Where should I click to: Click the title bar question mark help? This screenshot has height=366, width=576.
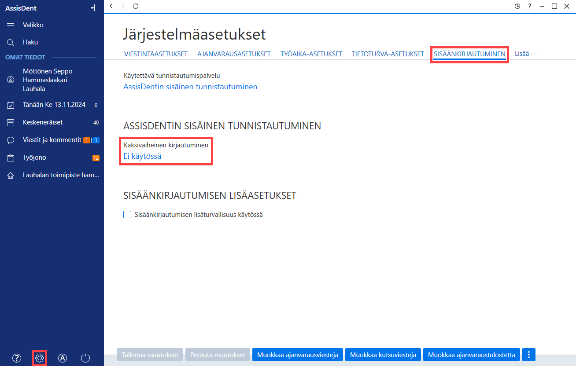click(530, 6)
